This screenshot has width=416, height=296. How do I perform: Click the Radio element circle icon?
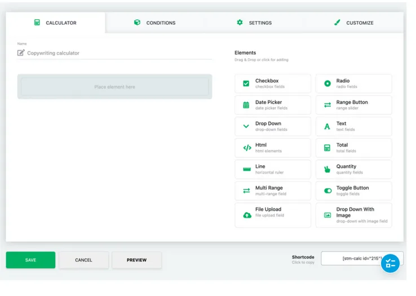point(328,83)
